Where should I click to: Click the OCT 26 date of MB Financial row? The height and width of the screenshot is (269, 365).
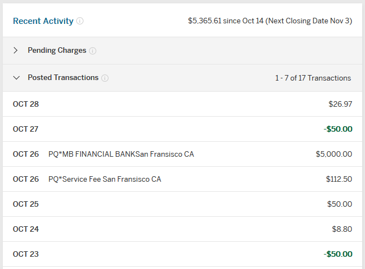point(26,154)
